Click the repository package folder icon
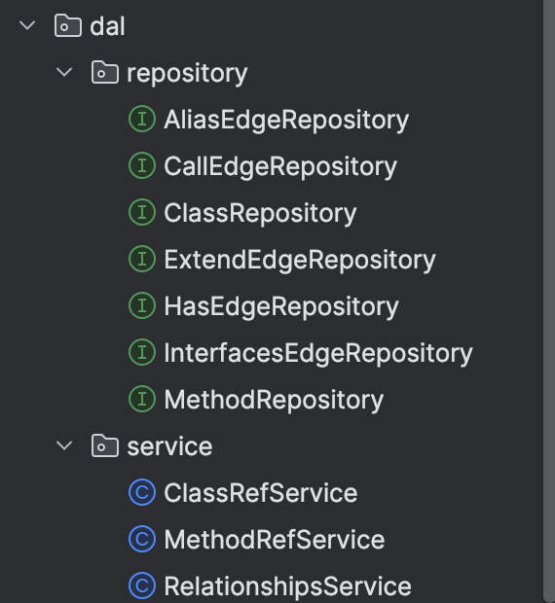 pos(105,72)
